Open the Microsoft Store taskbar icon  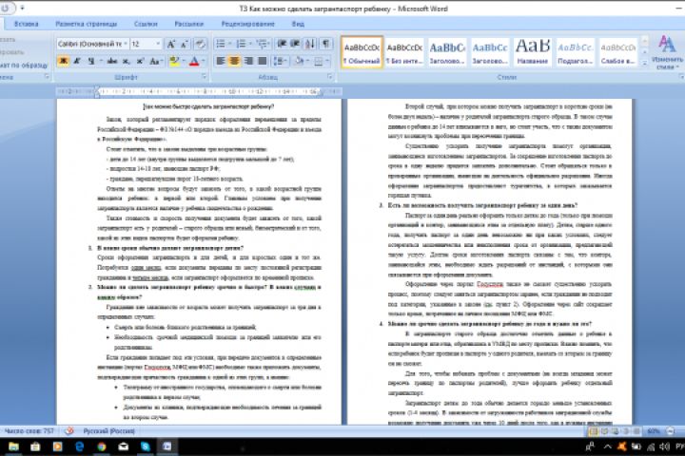[35, 446]
